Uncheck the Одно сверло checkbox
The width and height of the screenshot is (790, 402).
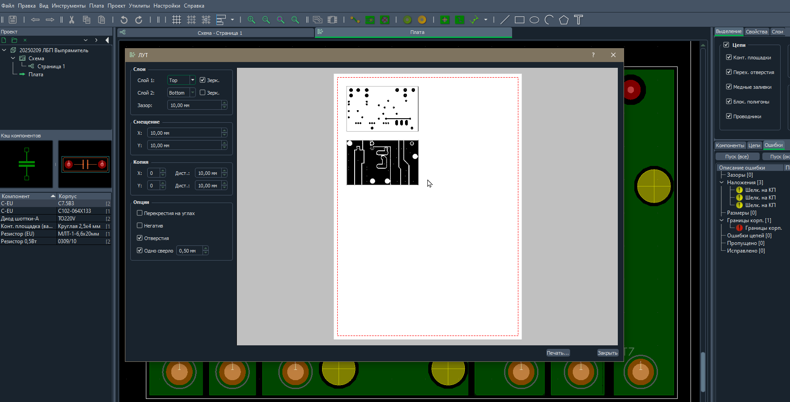tap(140, 251)
